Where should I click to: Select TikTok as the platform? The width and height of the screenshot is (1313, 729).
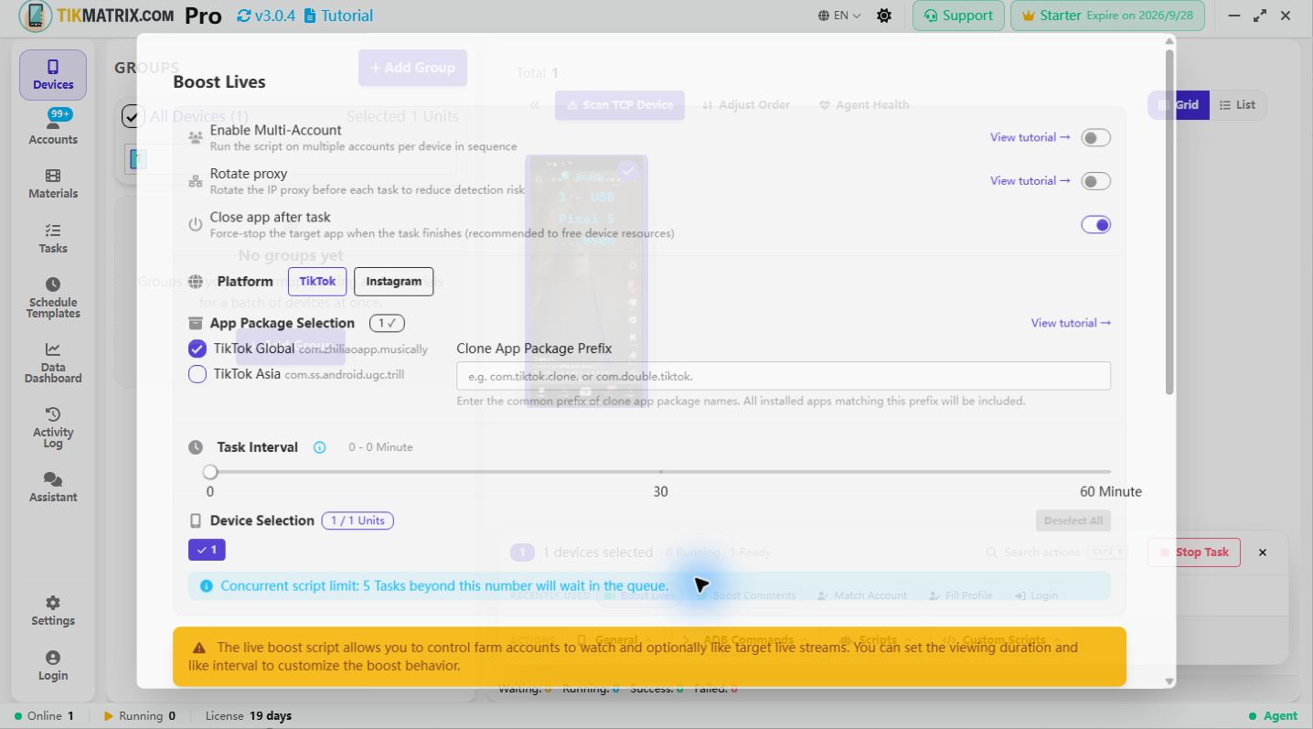click(317, 282)
